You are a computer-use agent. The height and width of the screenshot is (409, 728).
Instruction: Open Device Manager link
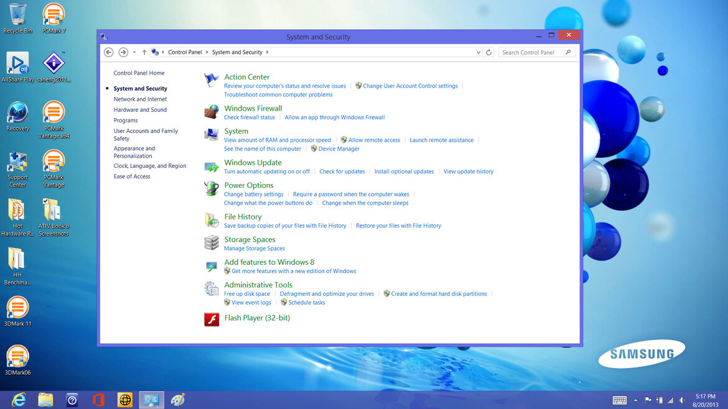[339, 149]
